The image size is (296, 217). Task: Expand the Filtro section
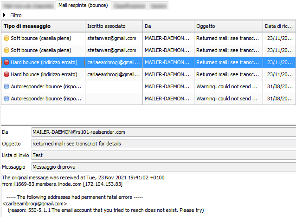point(5,15)
